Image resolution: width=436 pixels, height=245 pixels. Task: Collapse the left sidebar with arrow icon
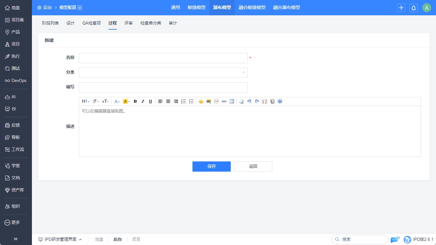tap(16, 239)
